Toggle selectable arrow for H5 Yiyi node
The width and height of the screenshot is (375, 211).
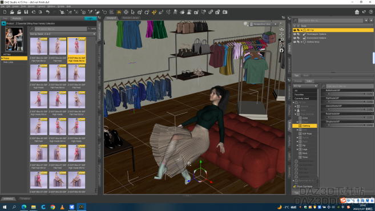tap(298, 30)
